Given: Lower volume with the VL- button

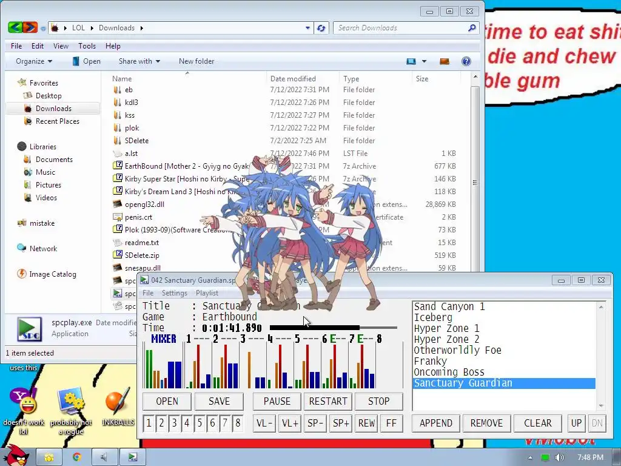Looking at the screenshot, I should (x=264, y=423).
